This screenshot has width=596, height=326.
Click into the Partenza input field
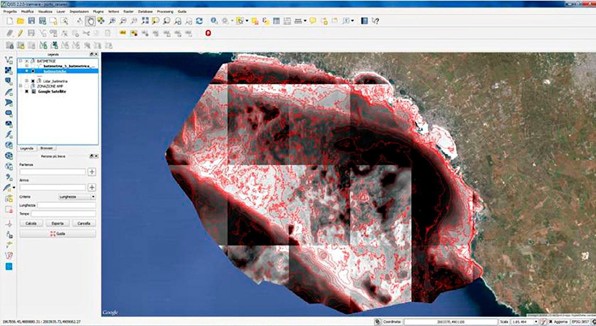point(53,172)
